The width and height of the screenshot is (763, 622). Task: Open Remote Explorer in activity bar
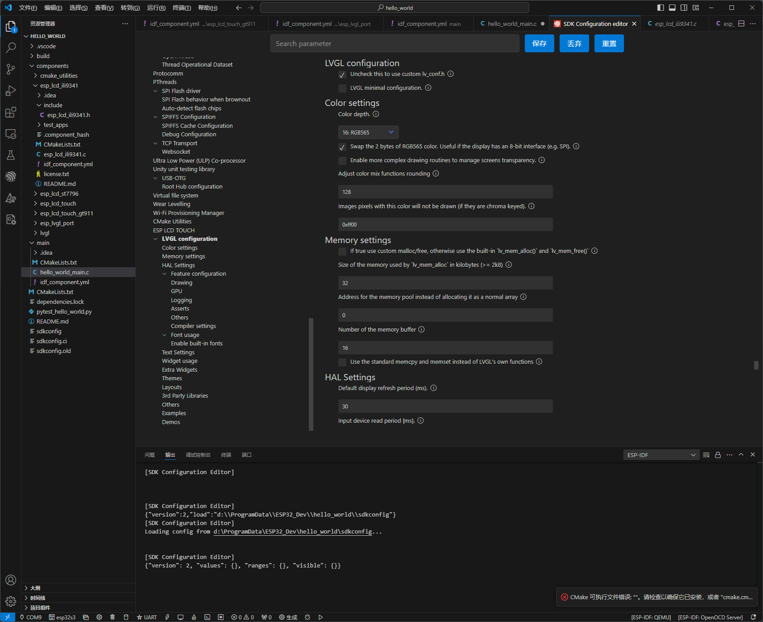11,134
